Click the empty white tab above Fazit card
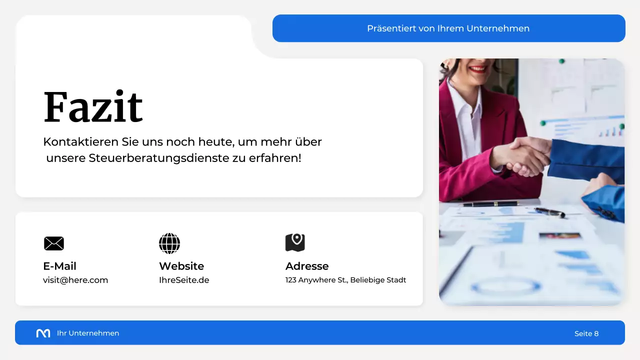This screenshot has width=640, height=360. pos(133,36)
